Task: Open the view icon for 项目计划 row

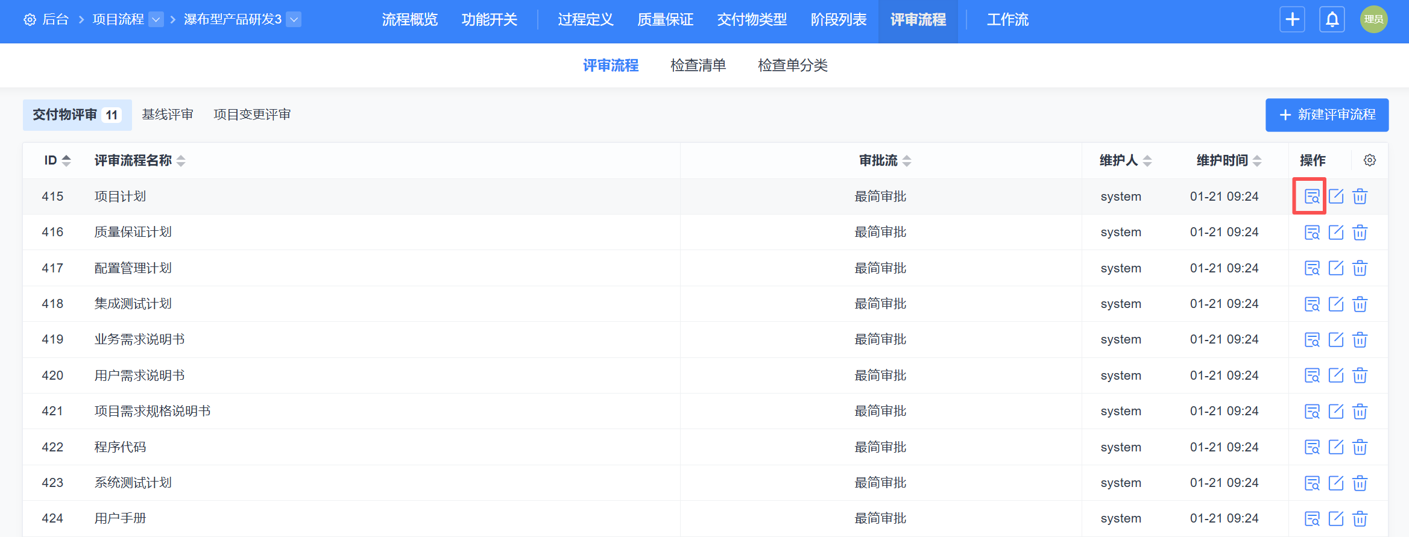Action: [1311, 196]
